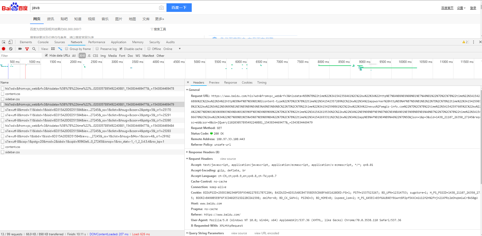
Task: Check the first content.css row checkbox
Action: [x=3, y=94]
